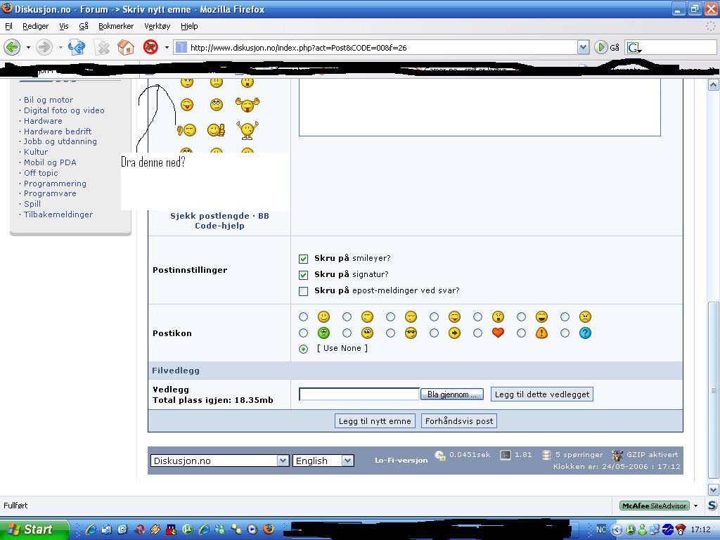The image size is (720, 540).
Task: Open the search engine selector dropdown
Action: pos(635,47)
